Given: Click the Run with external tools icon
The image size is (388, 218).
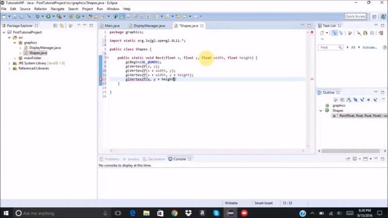Looking at the screenshot, I should click(x=59, y=16).
